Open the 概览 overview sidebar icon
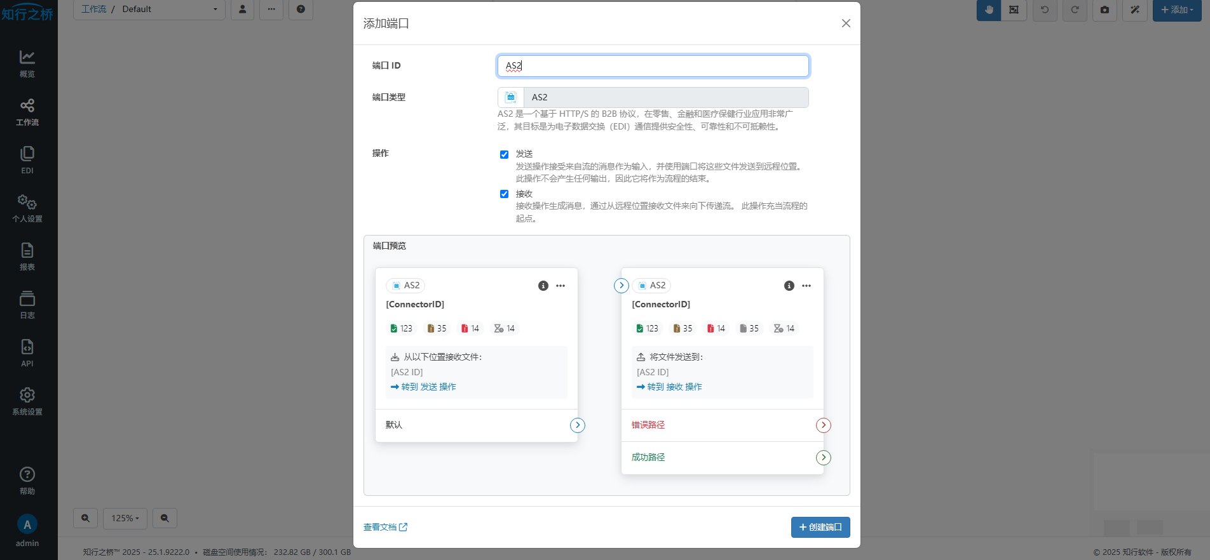Viewport: 1210px width, 560px height. [27, 63]
